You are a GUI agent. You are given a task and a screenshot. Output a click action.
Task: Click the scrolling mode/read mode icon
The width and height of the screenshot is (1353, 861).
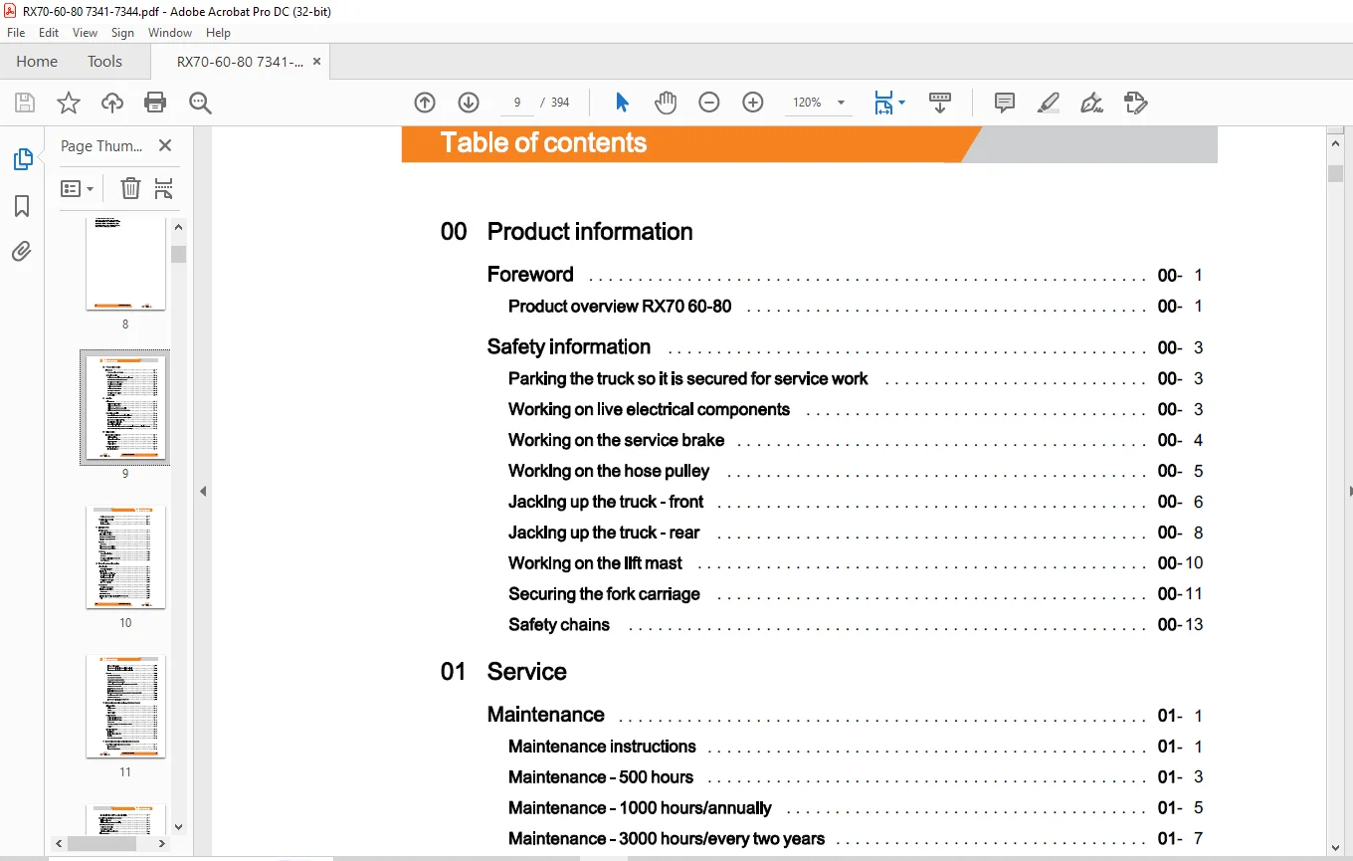[x=940, y=103]
